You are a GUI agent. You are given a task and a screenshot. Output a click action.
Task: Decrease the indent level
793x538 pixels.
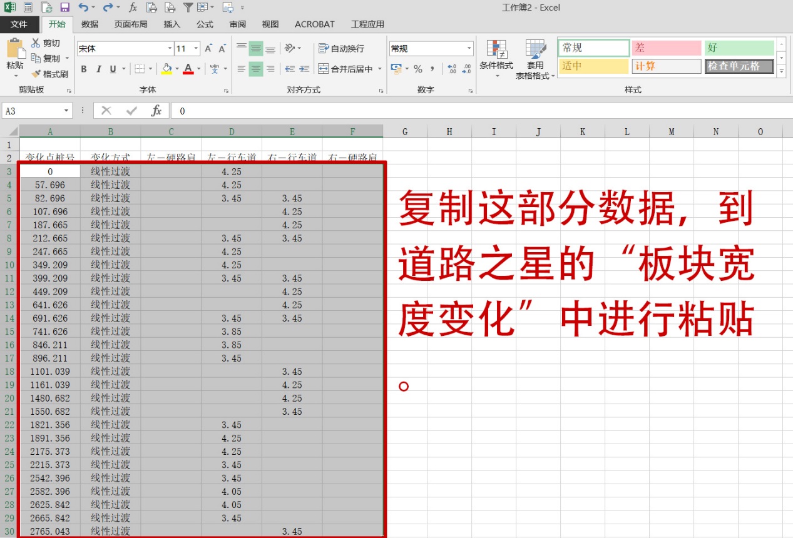point(290,69)
